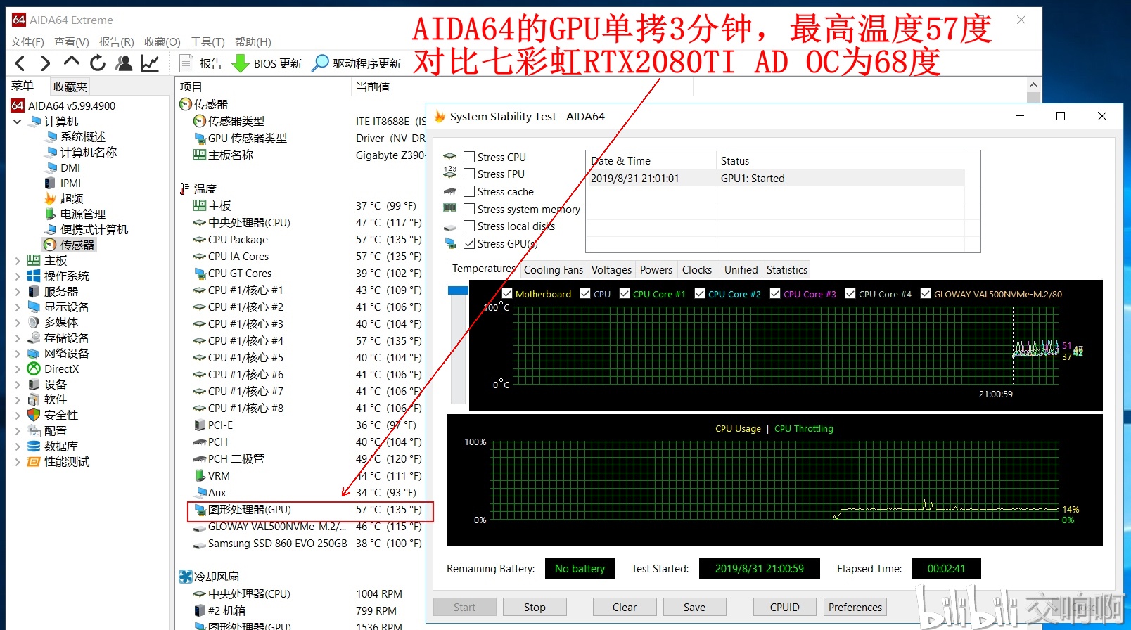
Task: Expand the 服务器 tree node
Action: (x=18, y=291)
